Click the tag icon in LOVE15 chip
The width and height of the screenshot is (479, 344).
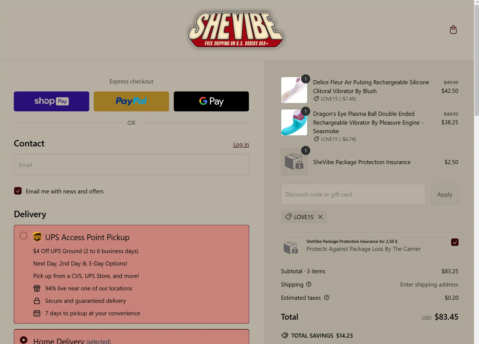(288, 217)
